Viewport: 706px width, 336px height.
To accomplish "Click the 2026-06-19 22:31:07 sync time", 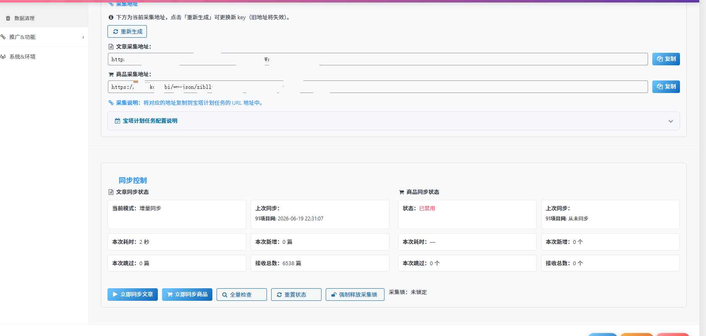I will [x=301, y=219].
